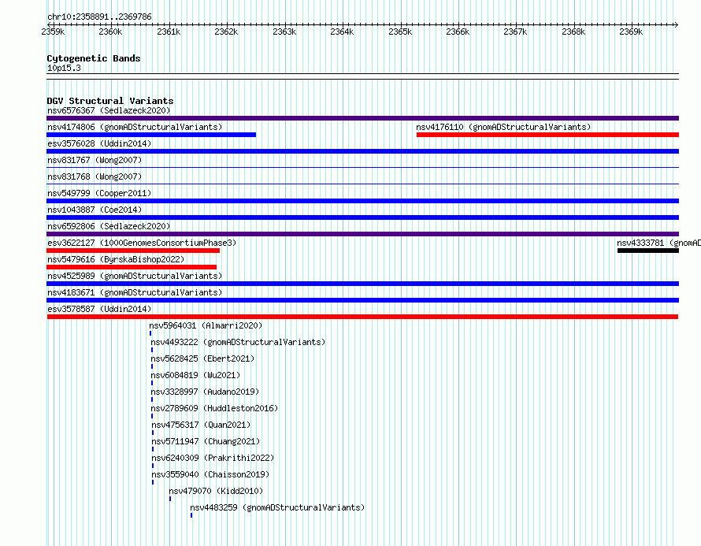The height and width of the screenshot is (546, 701).
Task: Click the 2361k ruler position
Action: pyautogui.click(x=169, y=32)
